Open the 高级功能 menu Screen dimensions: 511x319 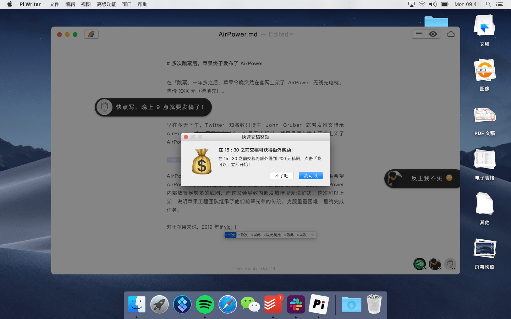[x=107, y=4]
